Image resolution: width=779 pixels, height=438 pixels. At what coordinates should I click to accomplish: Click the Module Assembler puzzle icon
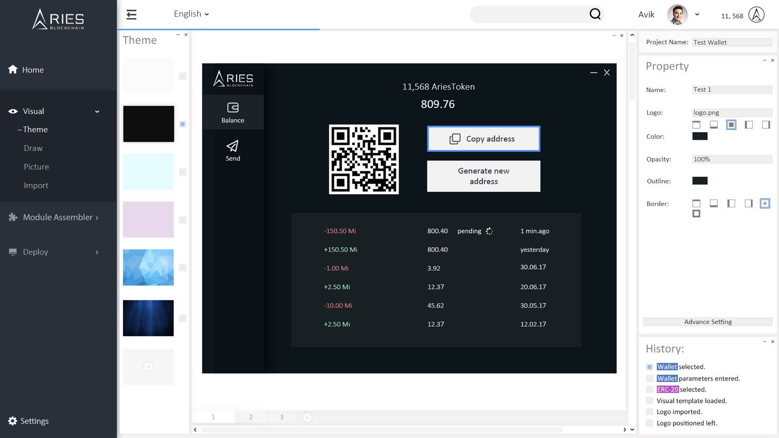pyautogui.click(x=13, y=217)
